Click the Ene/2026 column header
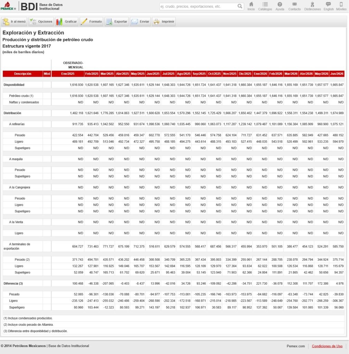 click(x=260, y=74)
